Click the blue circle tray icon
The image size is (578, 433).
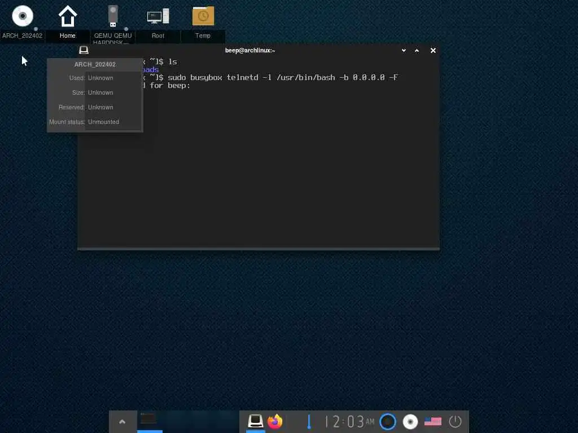[x=388, y=422]
